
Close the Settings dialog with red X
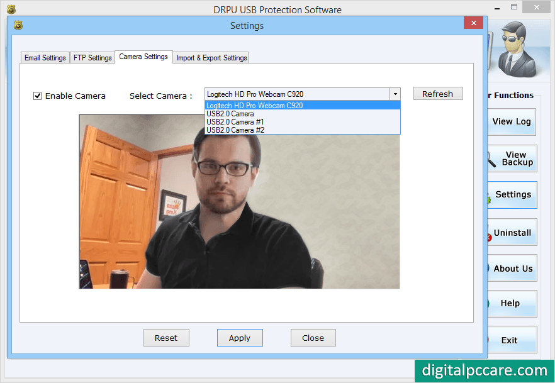point(474,23)
